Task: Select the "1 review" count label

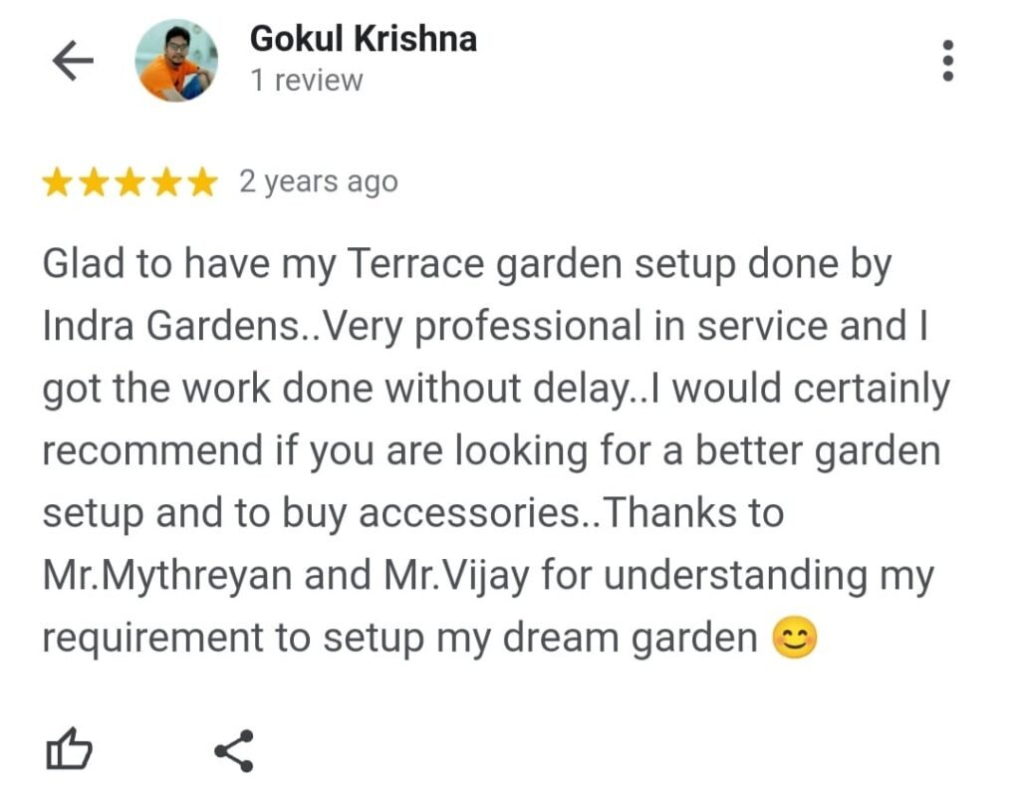Action: point(307,81)
